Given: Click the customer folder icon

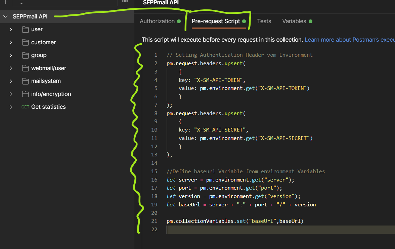Looking at the screenshot, I should pyautogui.click(x=26, y=42).
